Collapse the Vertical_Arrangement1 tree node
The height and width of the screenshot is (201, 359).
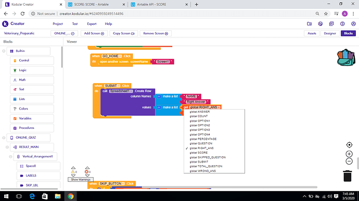click(x=10, y=157)
